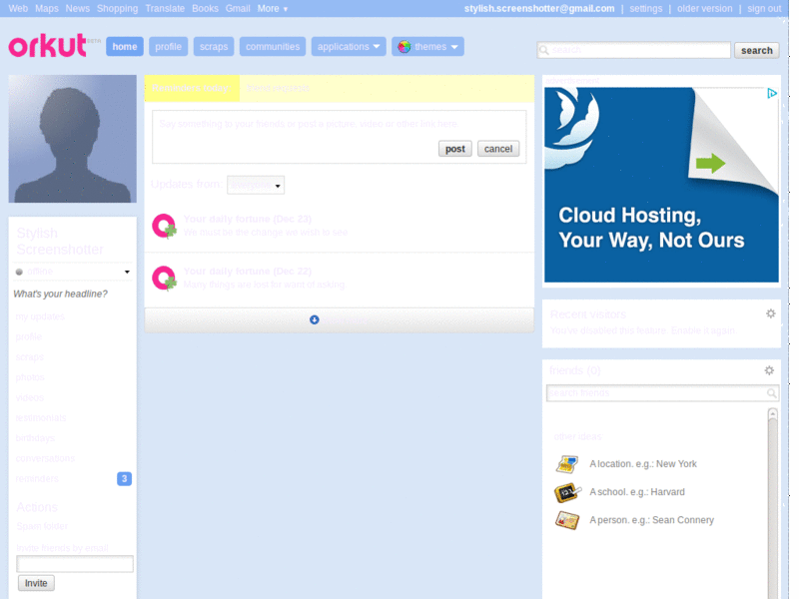Open birthdays in sidebar
The image size is (799, 599).
point(35,438)
